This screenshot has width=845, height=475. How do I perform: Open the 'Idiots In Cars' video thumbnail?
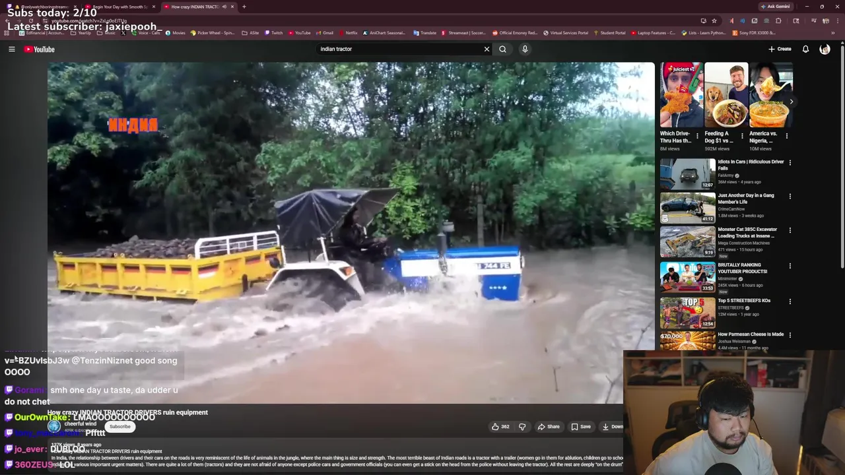[687, 174]
